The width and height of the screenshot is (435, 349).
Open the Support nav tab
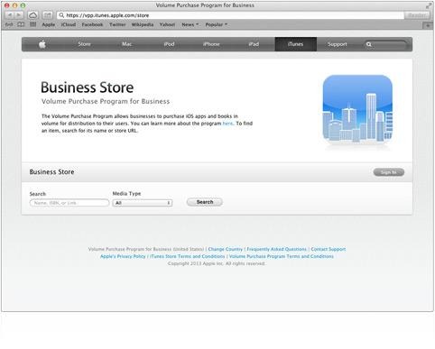click(x=337, y=44)
